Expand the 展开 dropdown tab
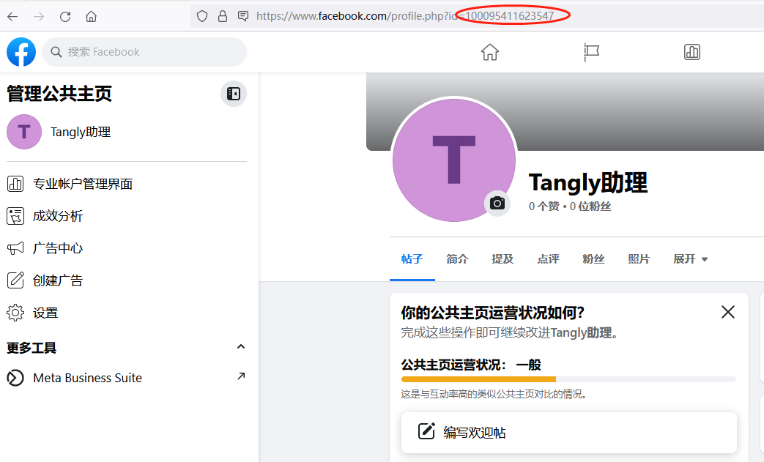The width and height of the screenshot is (764, 462). [690, 259]
